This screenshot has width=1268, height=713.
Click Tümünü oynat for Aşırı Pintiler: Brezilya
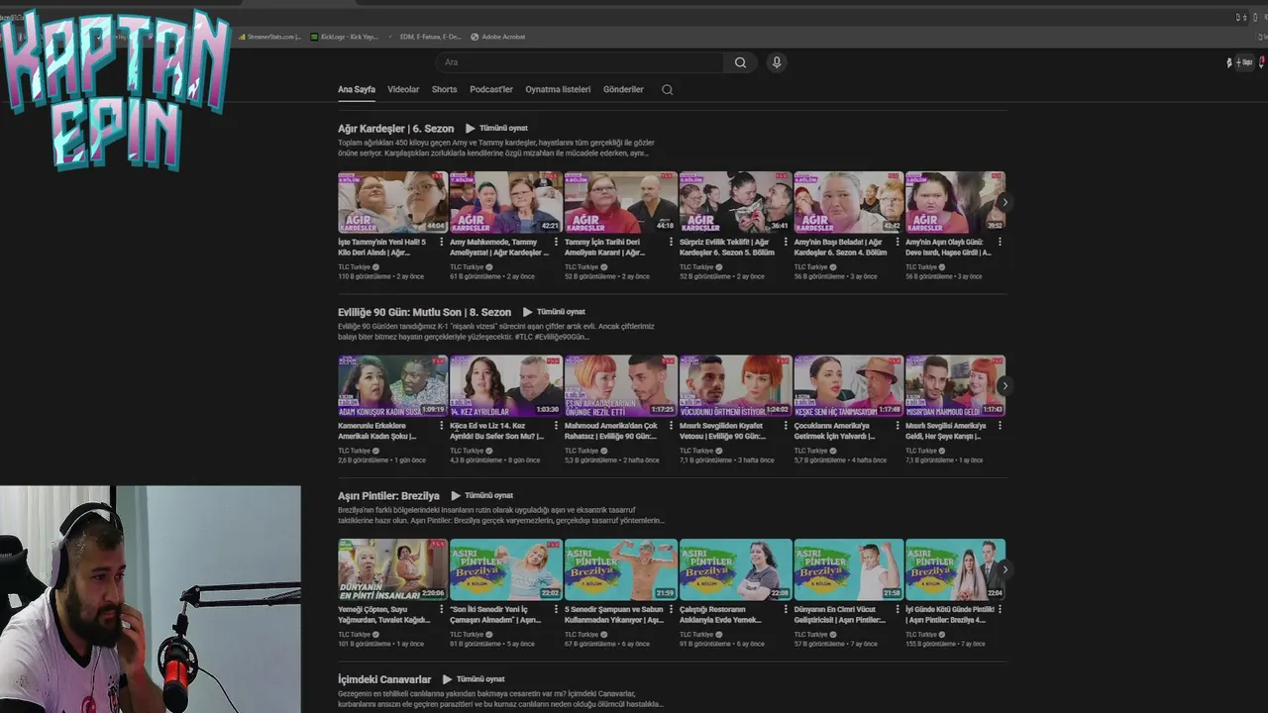click(x=481, y=495)
